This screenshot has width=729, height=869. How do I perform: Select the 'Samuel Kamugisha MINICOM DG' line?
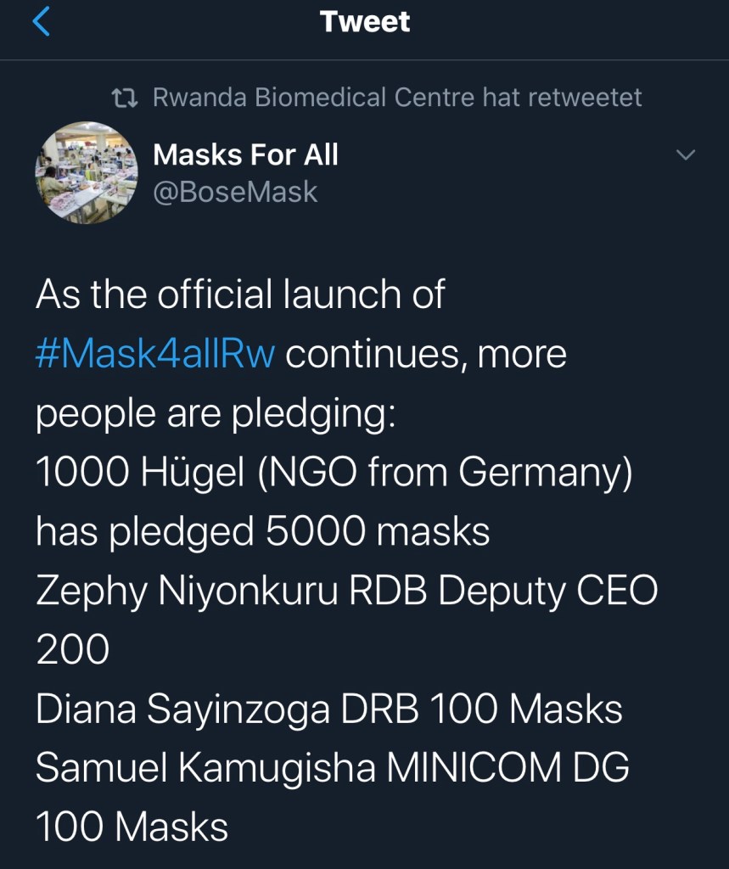(332, 769)
